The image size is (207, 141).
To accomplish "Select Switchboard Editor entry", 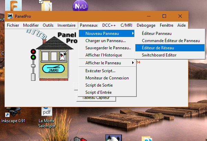I will 159,55.
